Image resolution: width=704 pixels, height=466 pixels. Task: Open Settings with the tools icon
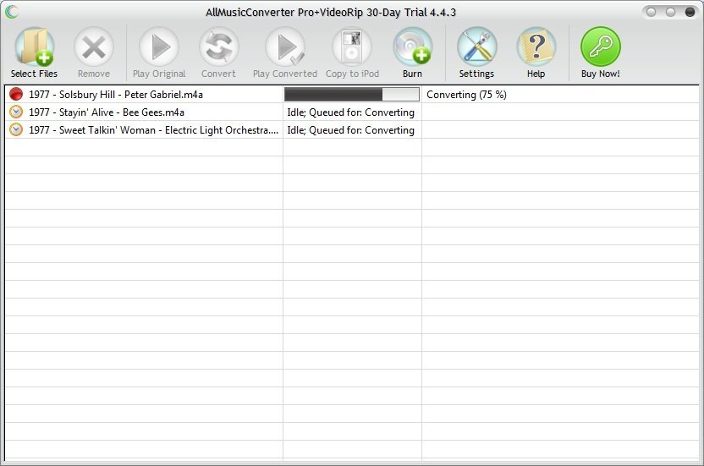tap(477, 47)
